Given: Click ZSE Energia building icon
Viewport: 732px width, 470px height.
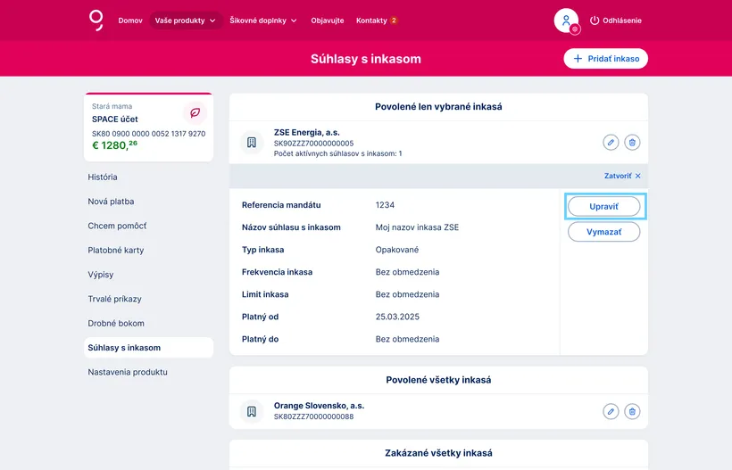Looking at the screenshot, I should (252, 143).
